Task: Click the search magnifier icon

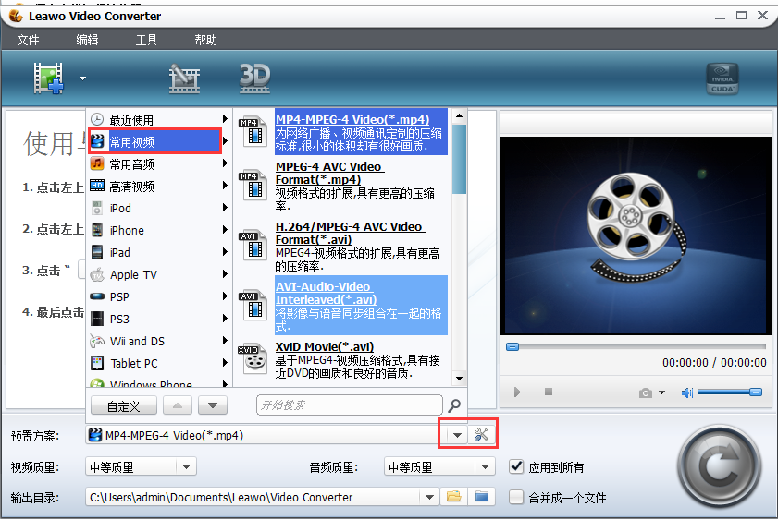Action: pos(454,405)
